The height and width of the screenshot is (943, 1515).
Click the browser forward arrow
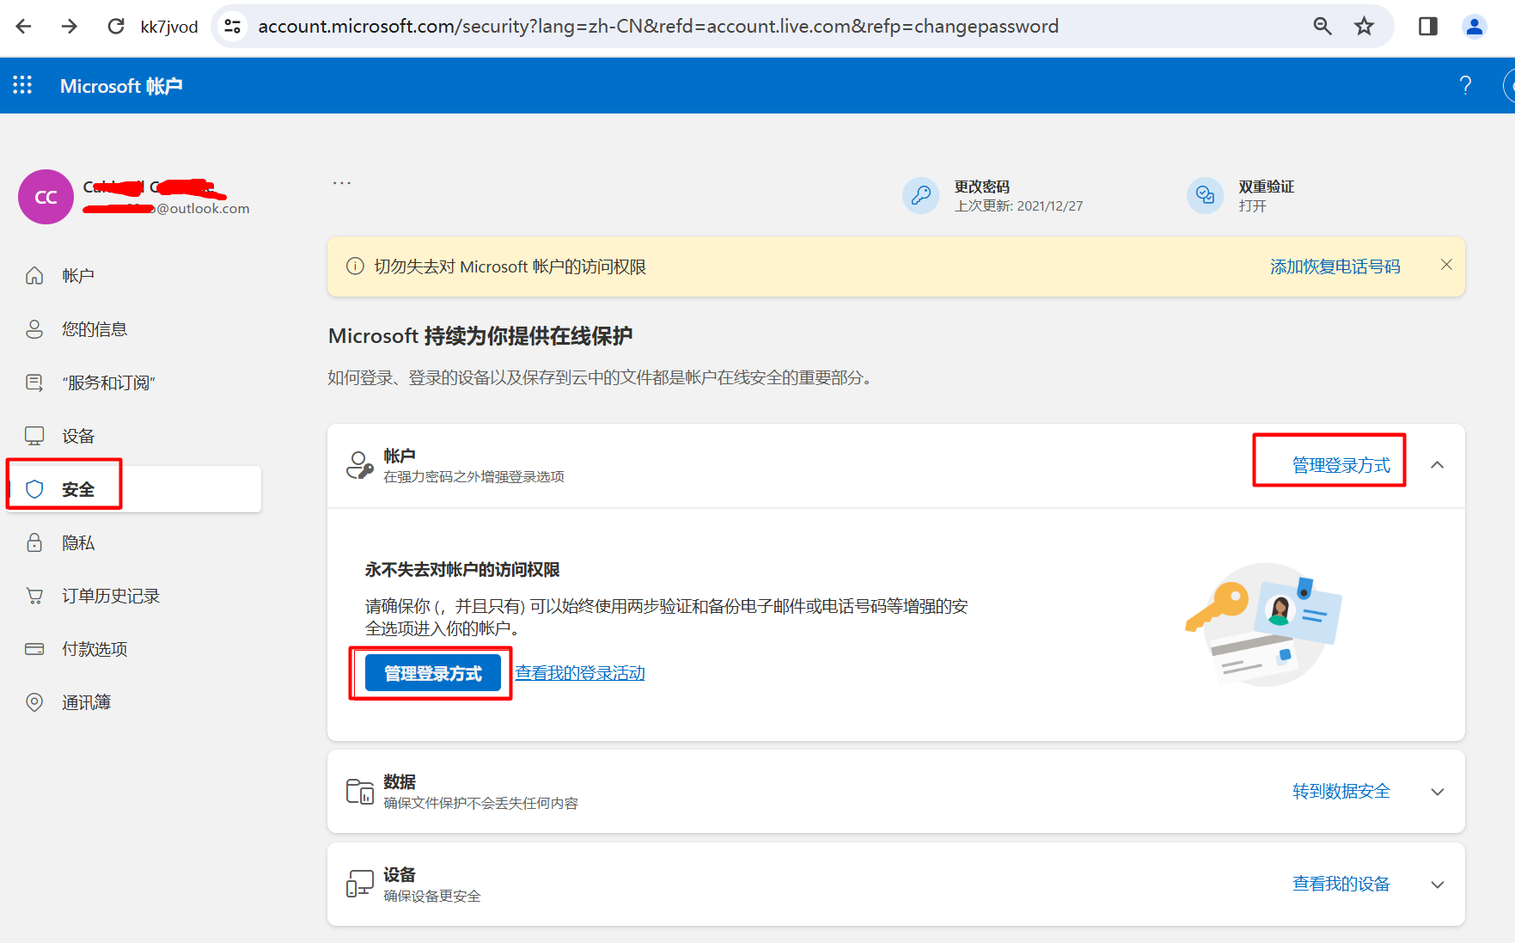(70, 27)
